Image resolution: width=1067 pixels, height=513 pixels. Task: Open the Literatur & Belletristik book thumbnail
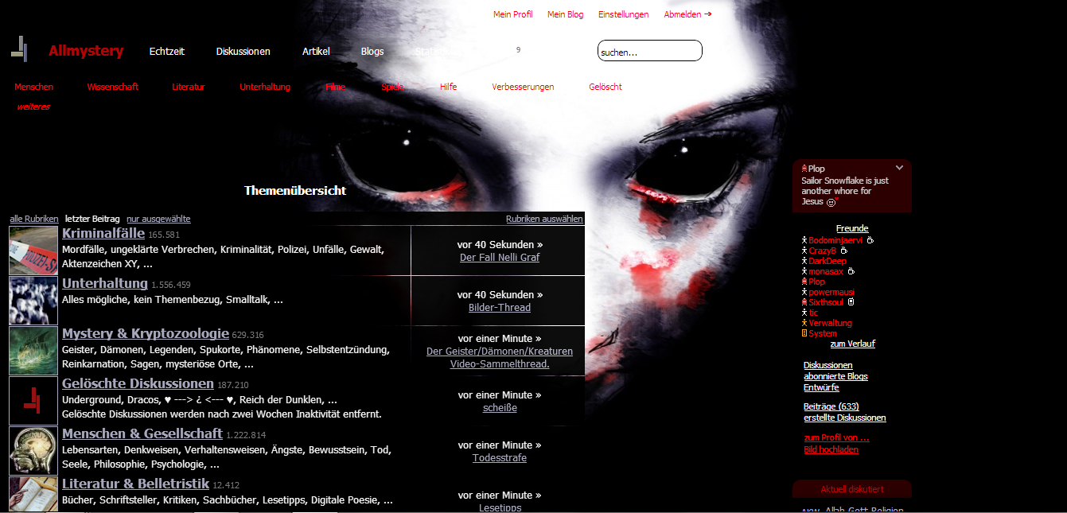click(33, 495)
